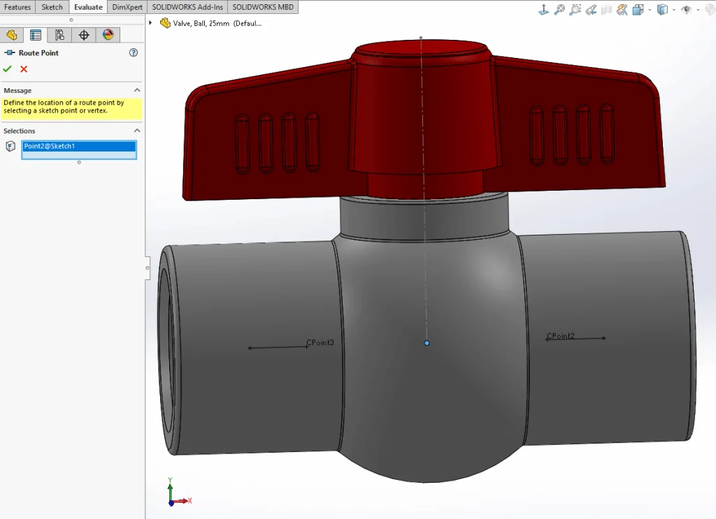This screenshot has width=716, height=519.
Task: Return to Previous View
Action: click(x=591, y=10)
